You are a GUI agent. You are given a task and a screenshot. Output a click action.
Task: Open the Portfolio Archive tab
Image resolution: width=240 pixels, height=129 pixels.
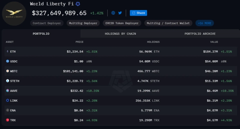[200, 34]
